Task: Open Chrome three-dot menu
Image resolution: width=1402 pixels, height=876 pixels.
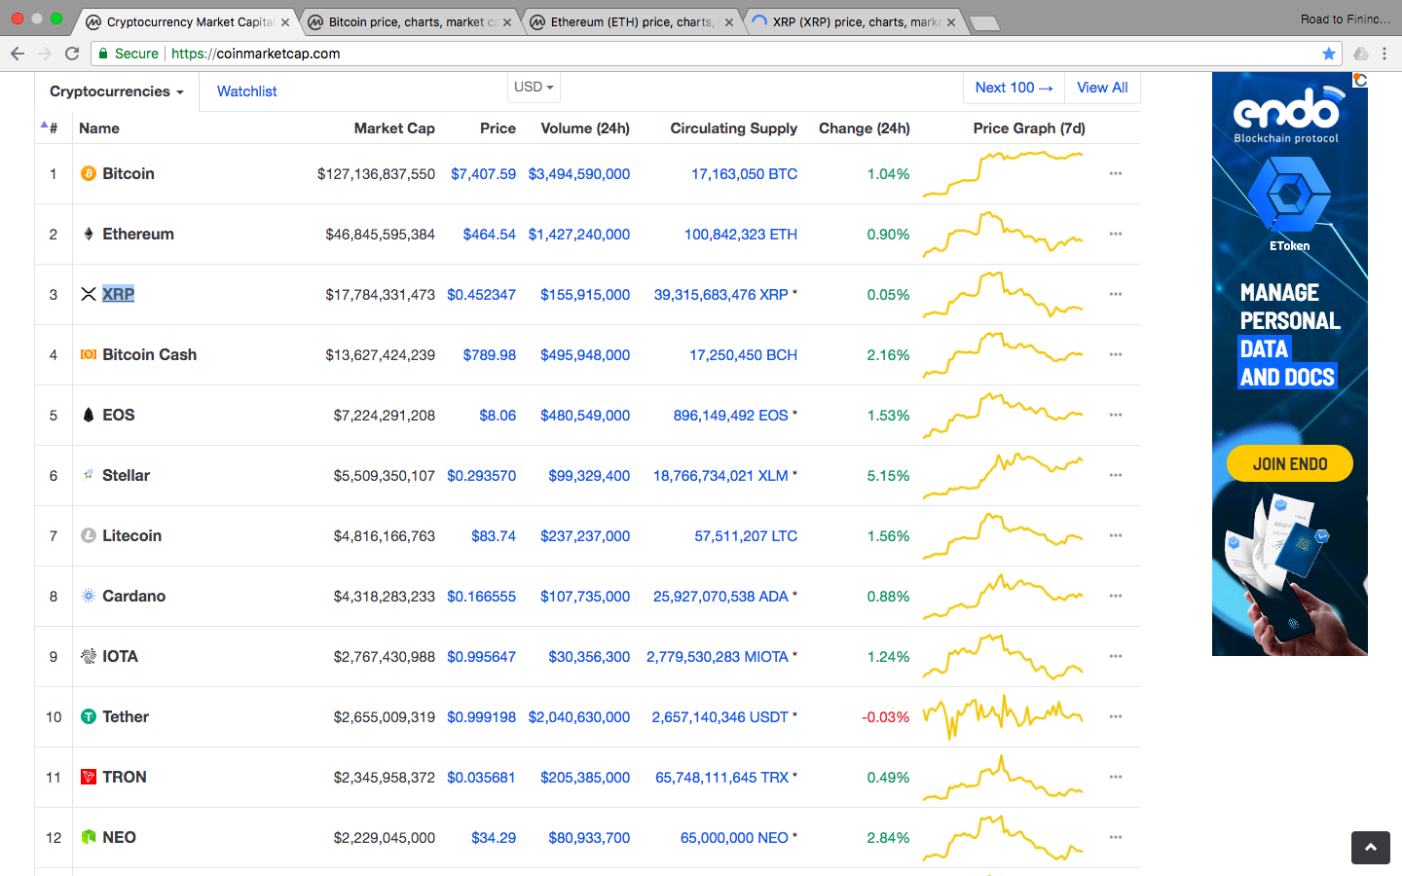Action: tap(1384, 54)
